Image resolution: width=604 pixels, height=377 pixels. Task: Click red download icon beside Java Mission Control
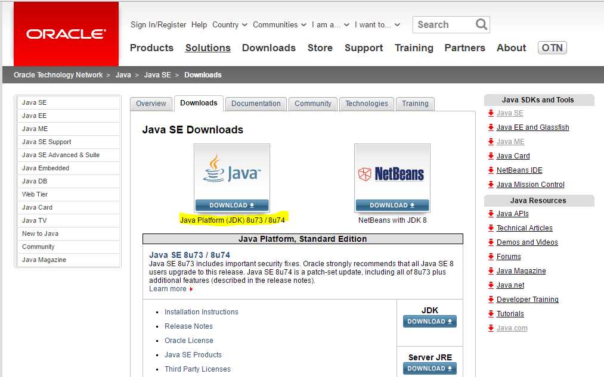pyautogui.click(x=491, y=184)
